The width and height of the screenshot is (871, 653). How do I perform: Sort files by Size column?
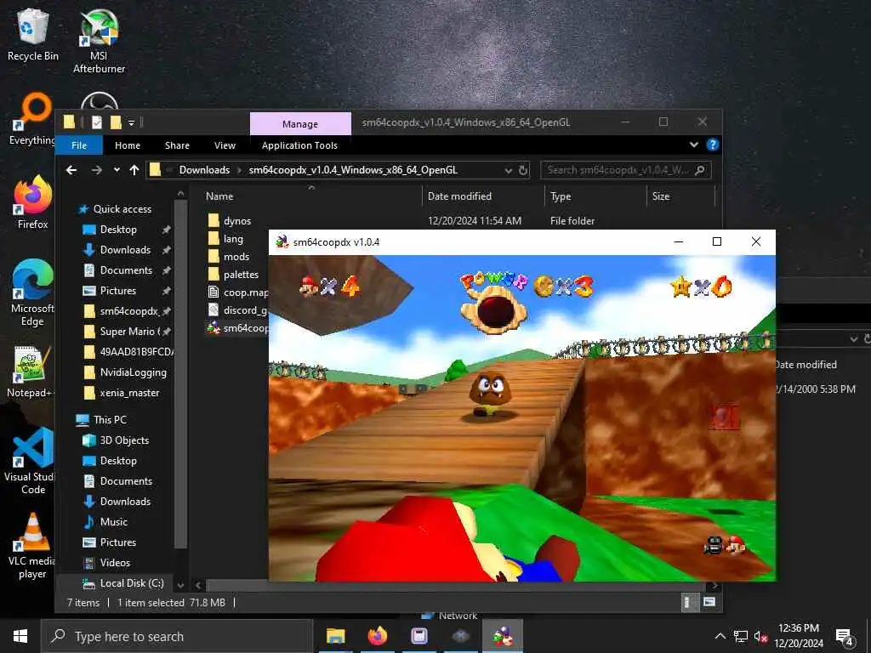[x=661, y=196]
